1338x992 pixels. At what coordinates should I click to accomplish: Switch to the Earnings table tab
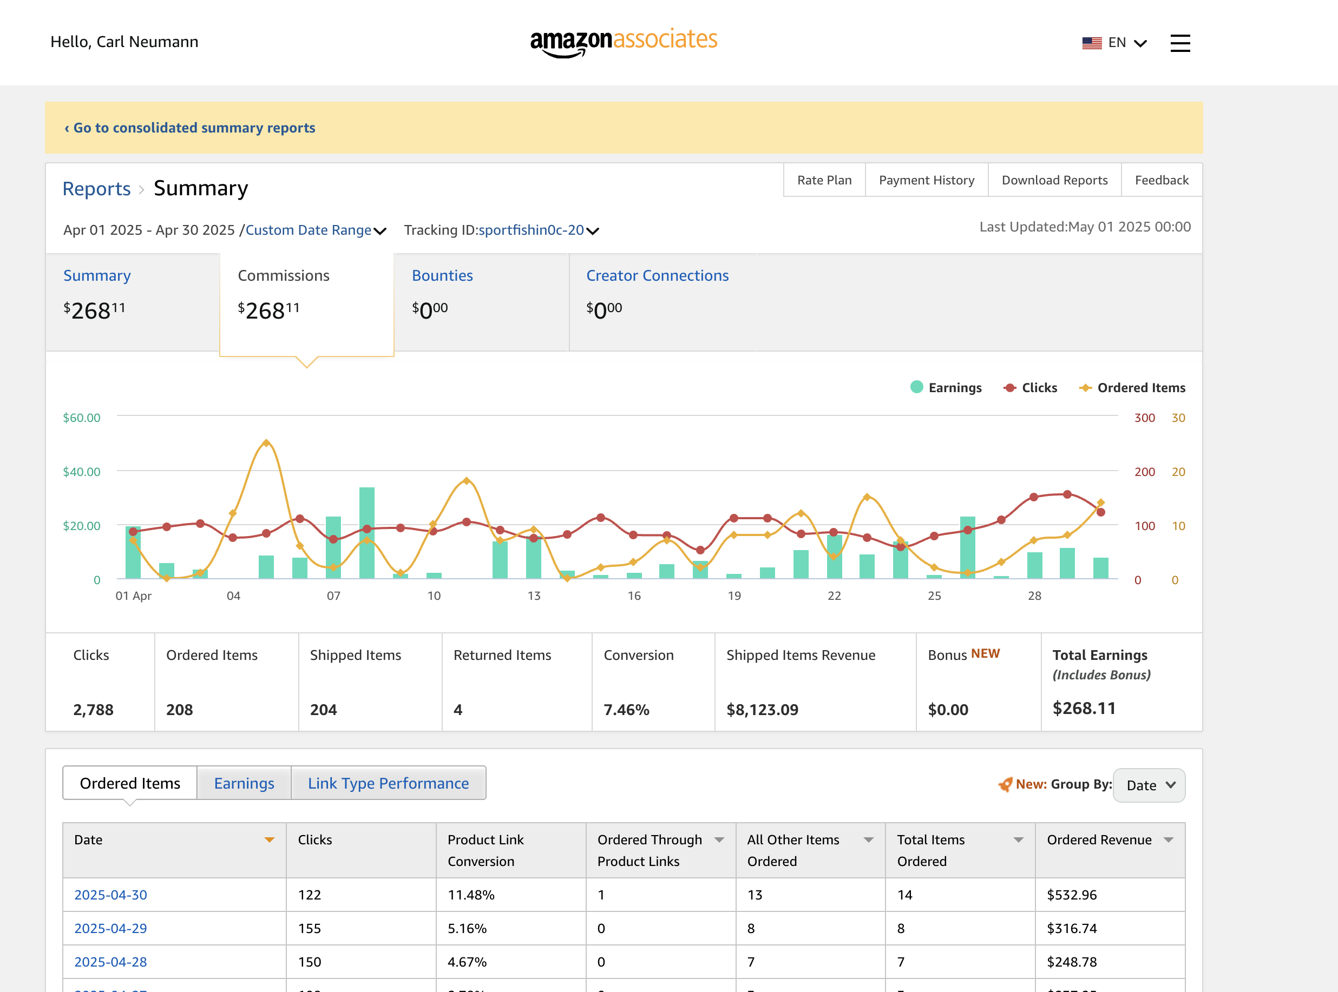coord(244,783)
